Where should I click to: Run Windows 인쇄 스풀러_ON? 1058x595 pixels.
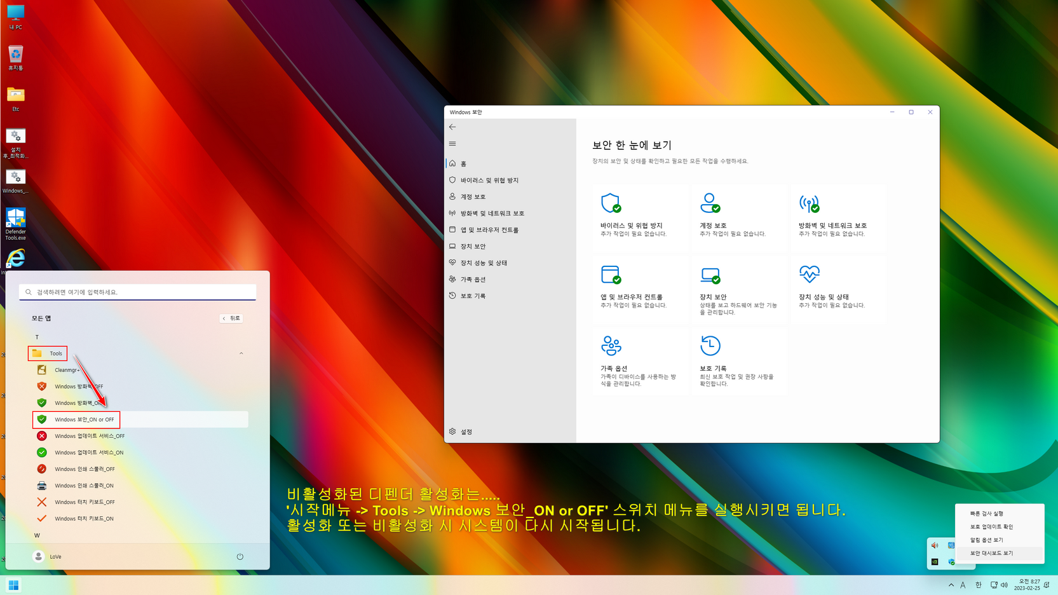140,486
